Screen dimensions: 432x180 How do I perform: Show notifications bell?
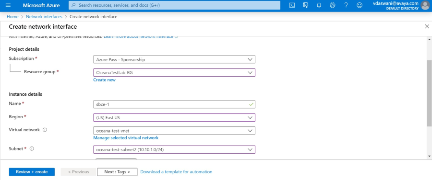(x=319, y=5)
